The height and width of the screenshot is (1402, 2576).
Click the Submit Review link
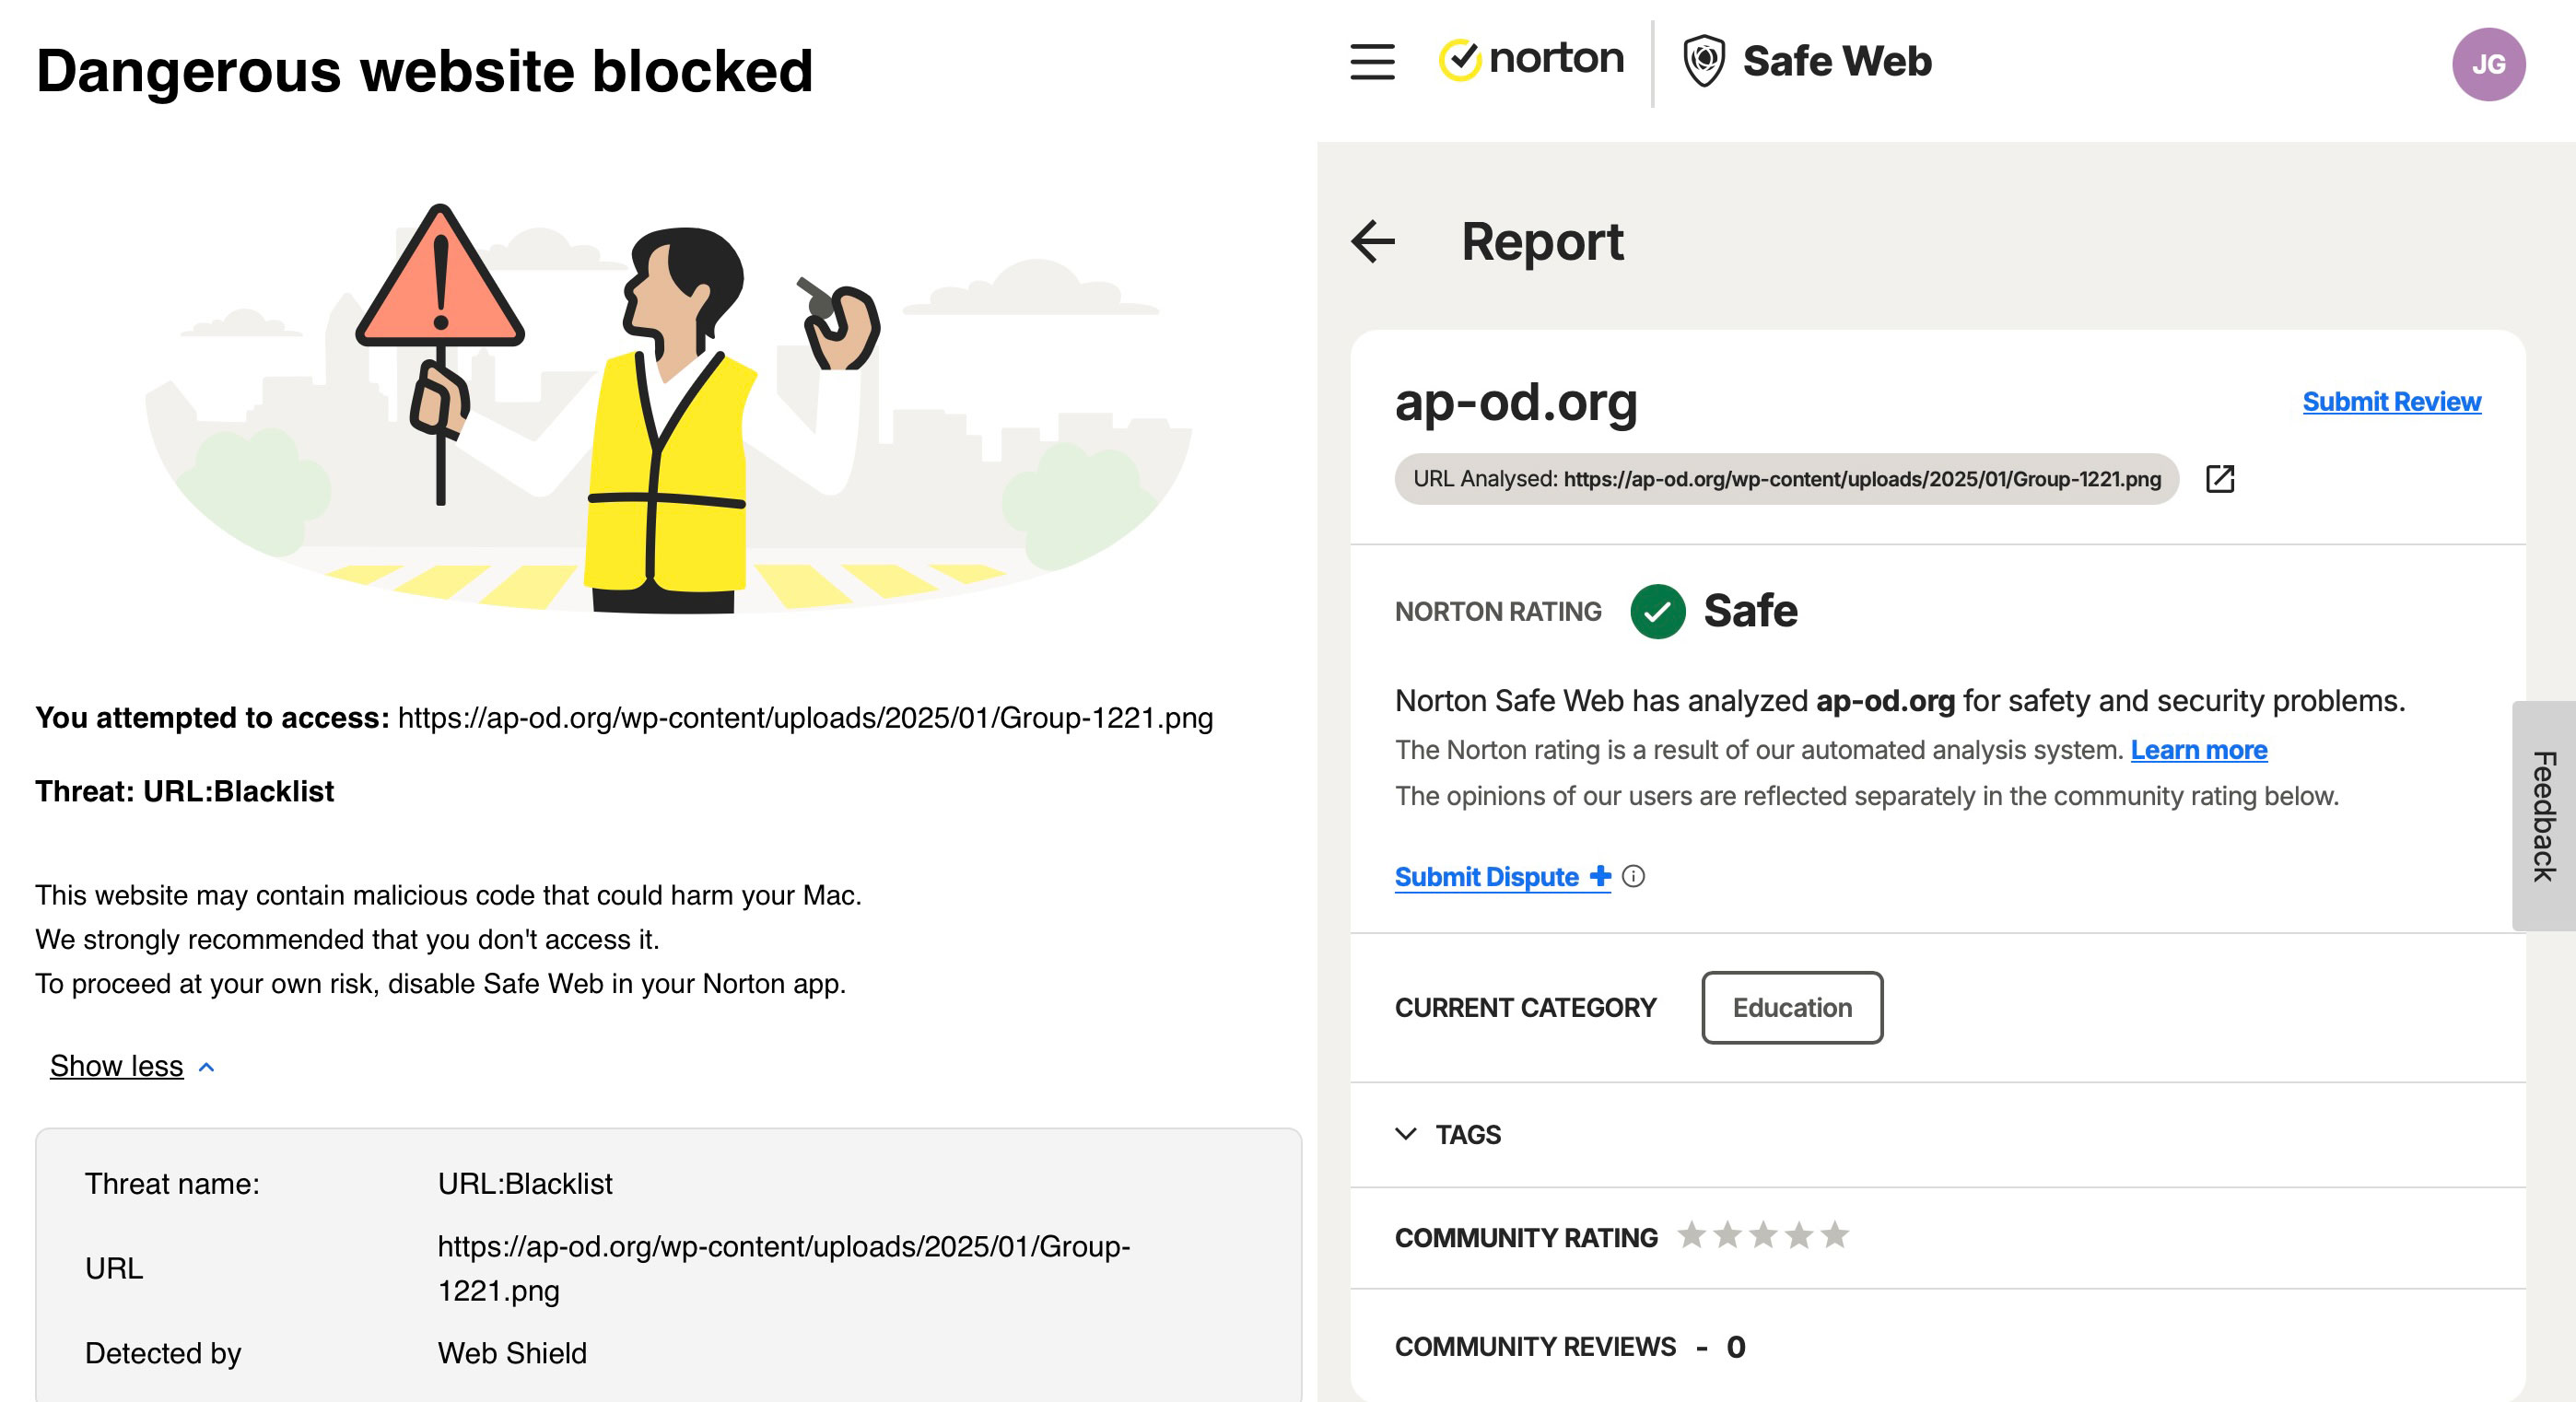[x=2390, y=402]
